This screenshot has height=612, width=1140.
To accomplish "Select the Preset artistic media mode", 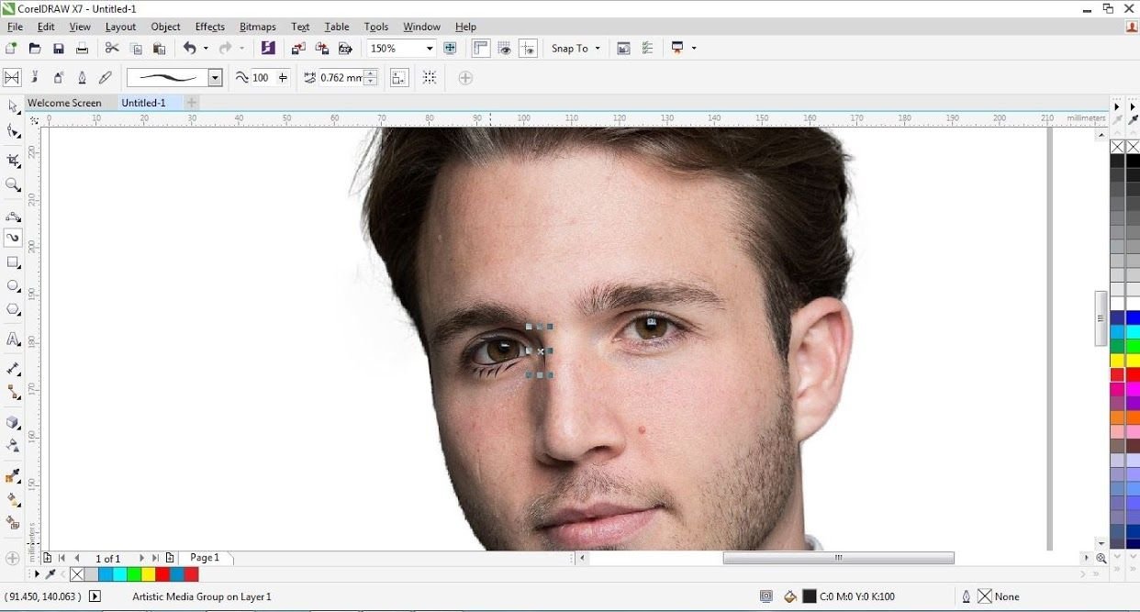I will click(12, 78).
